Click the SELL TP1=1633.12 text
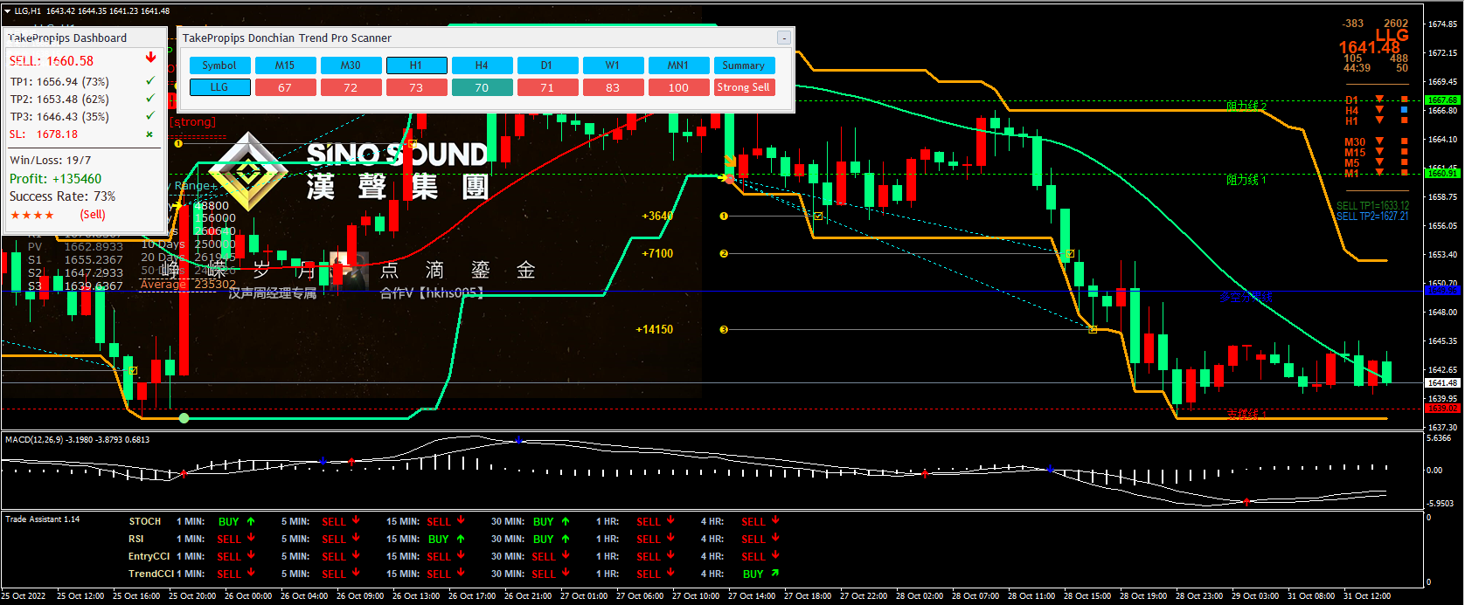The height and width of the screenshot is (605, 1465). [x=1372, y=206]
